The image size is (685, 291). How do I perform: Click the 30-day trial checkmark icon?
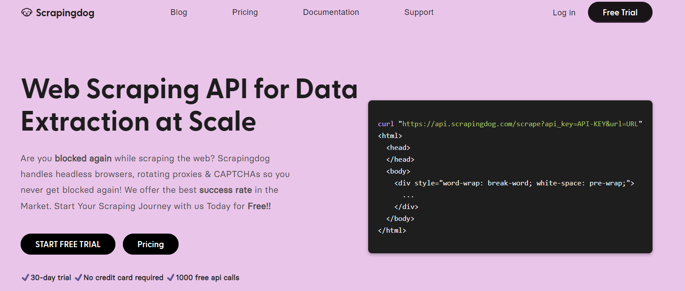[25, 277]
